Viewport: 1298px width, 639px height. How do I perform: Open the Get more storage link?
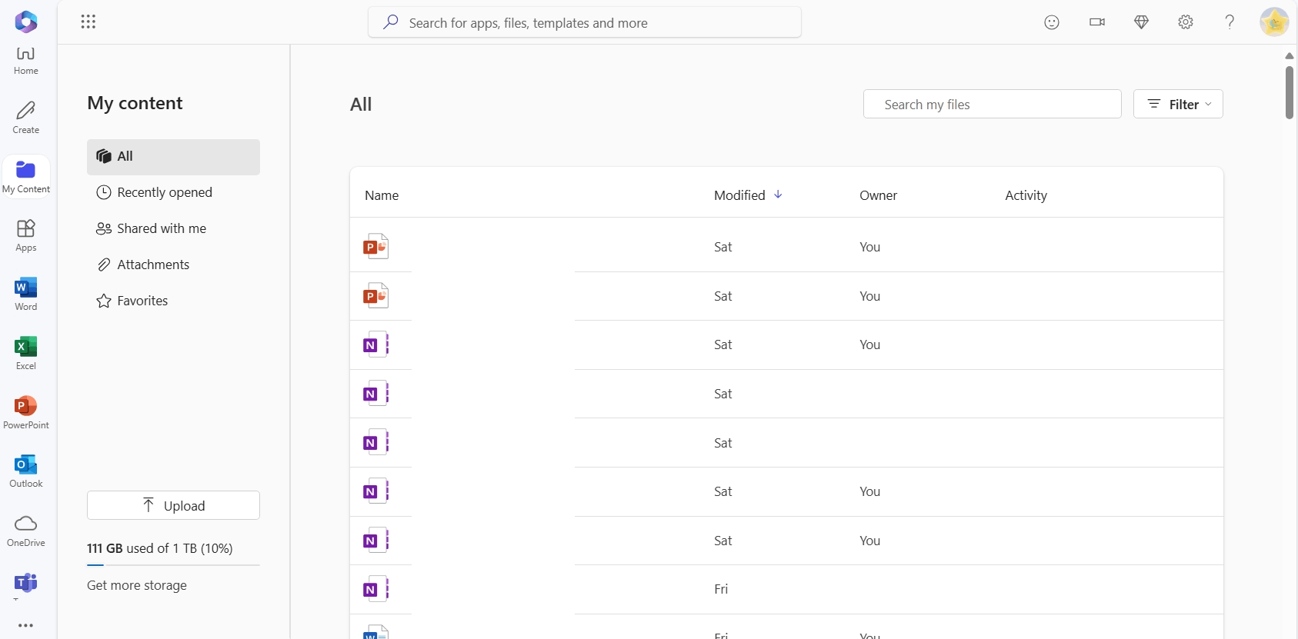[x=137, y=585]
